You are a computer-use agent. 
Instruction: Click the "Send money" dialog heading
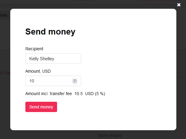[50, 32]
